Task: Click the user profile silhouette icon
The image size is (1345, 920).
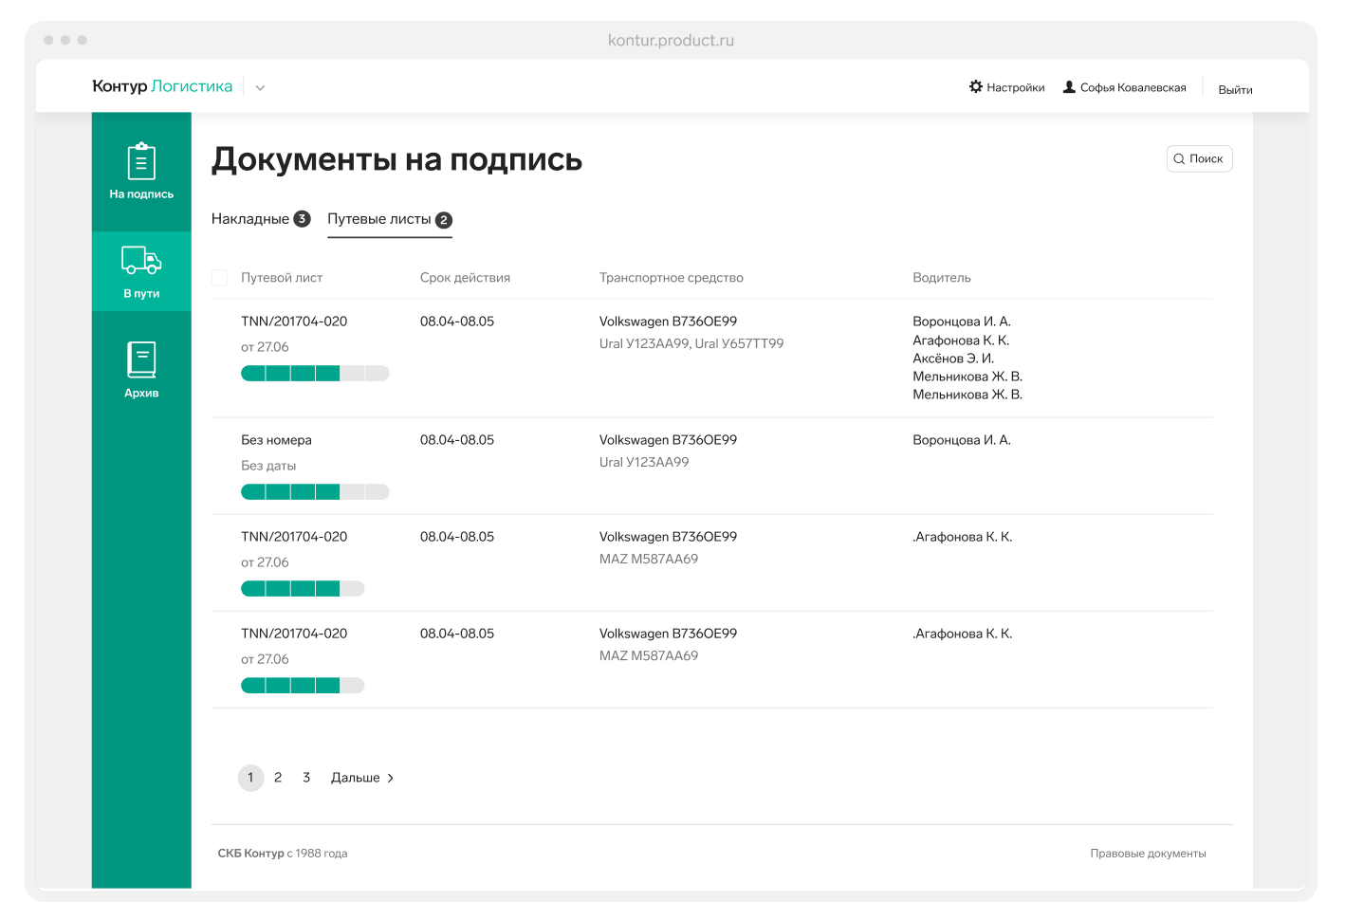Action: pyautogui.click(x=1069, y=86)
